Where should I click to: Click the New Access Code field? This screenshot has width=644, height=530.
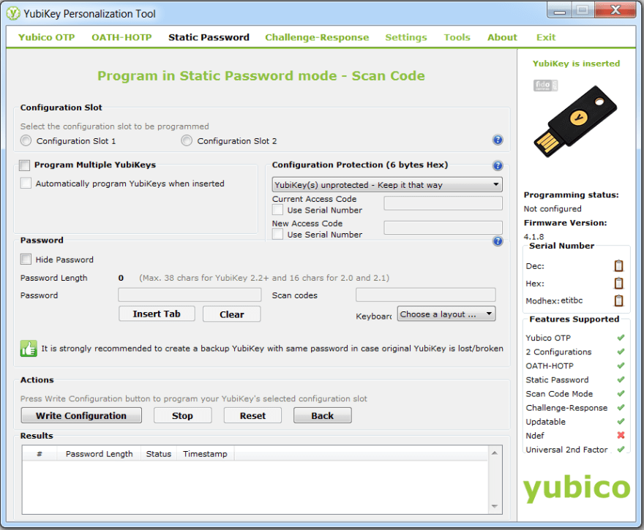point(443,227)
